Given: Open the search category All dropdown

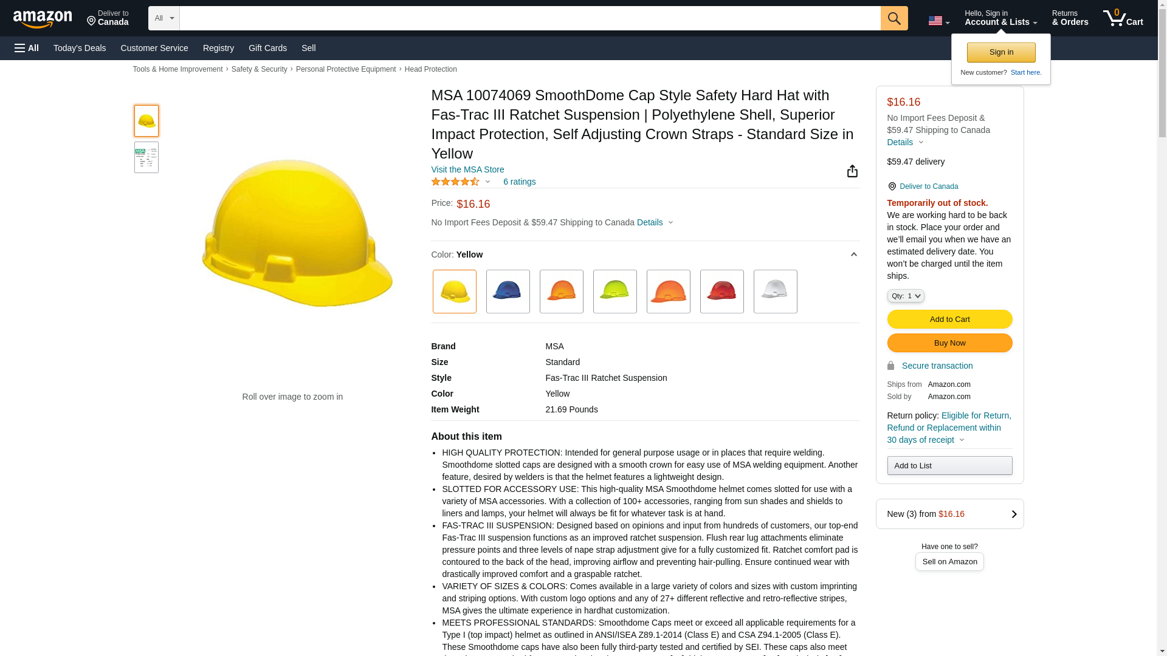Looking at the screenshot, I should [164, 18].
